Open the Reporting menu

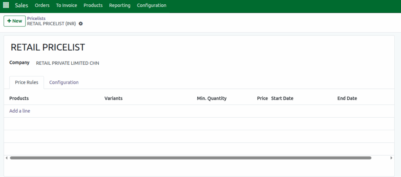(120, 5)
